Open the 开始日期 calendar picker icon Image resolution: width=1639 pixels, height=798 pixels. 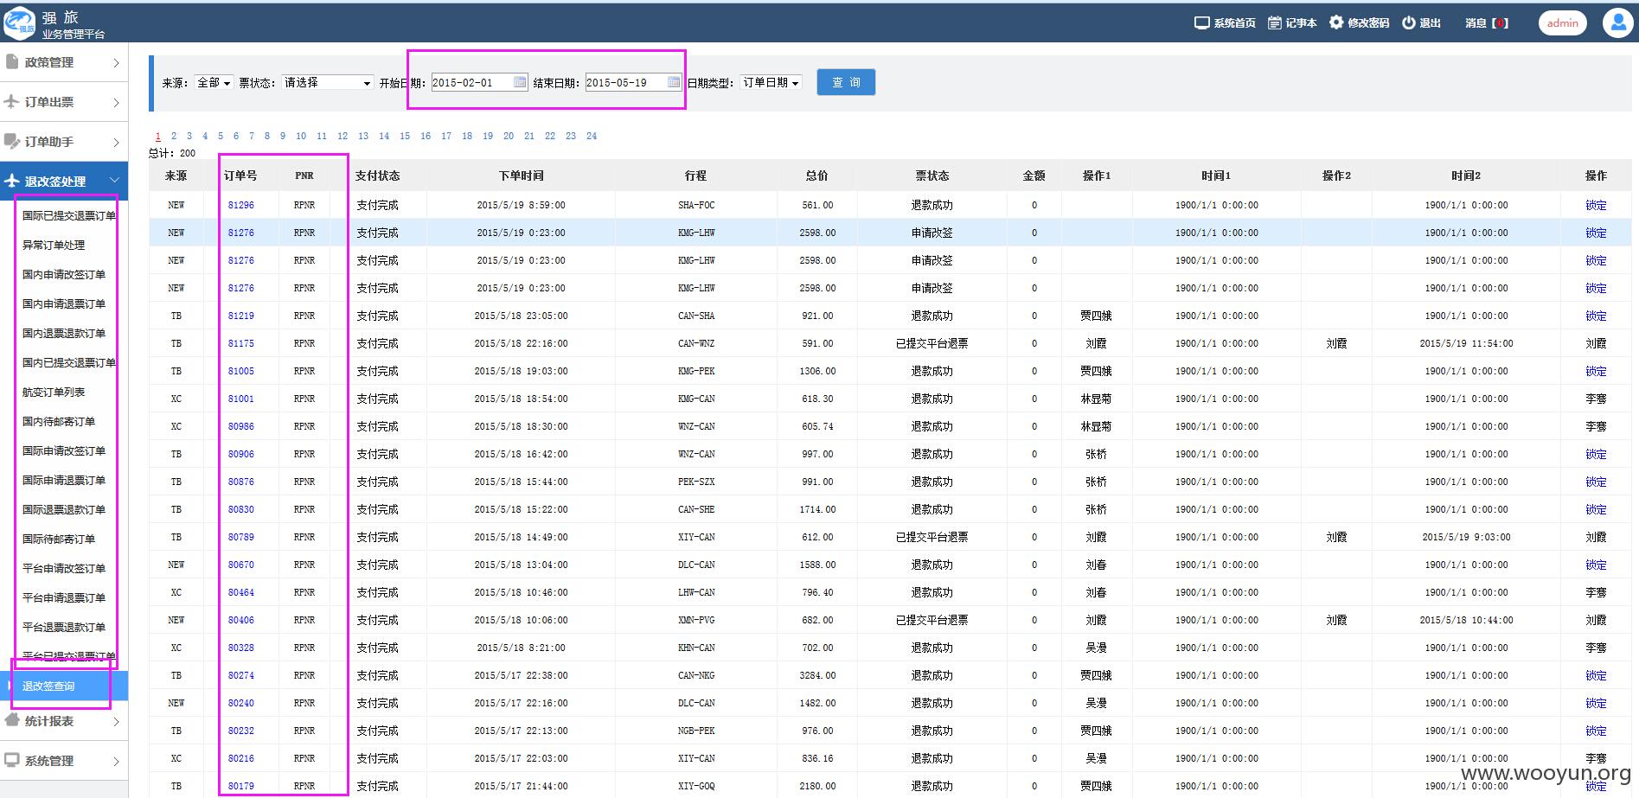520,82
